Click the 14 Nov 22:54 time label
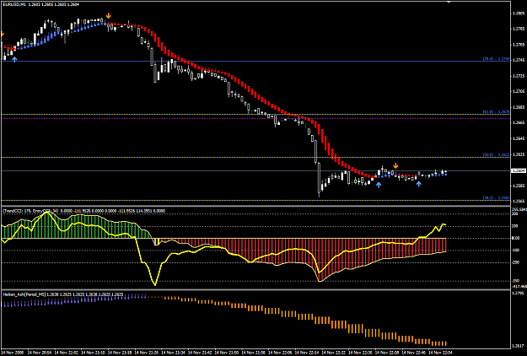Screen dimensions: 527x356 [441, 353]
